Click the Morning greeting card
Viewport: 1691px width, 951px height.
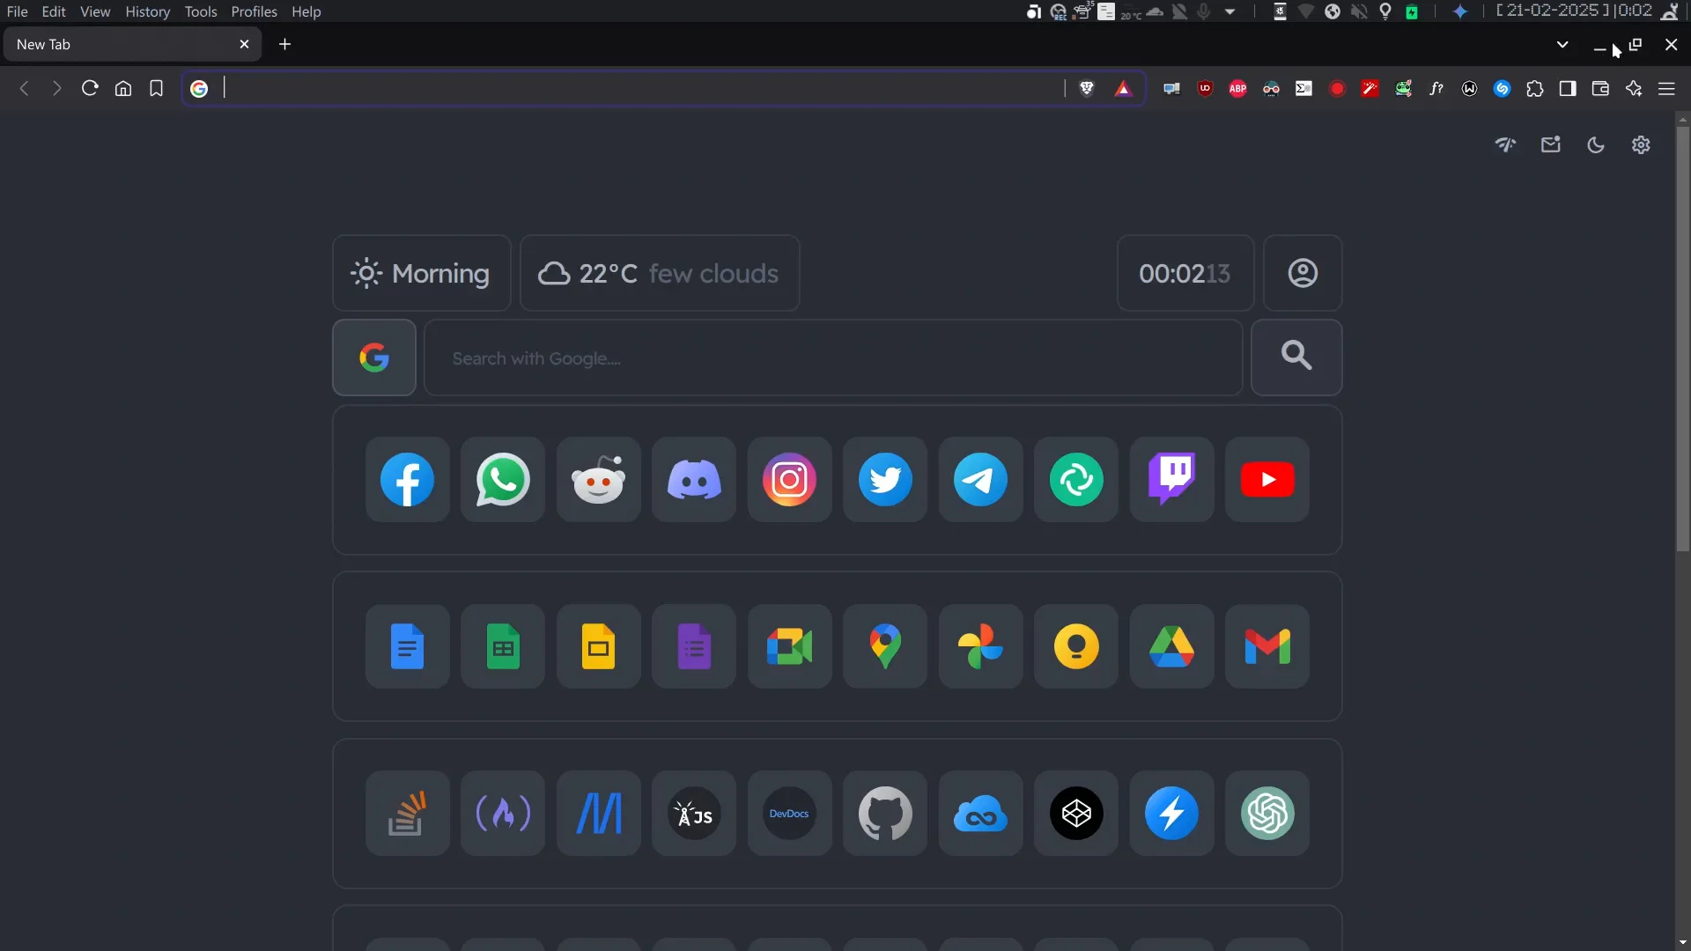(422, 273)
